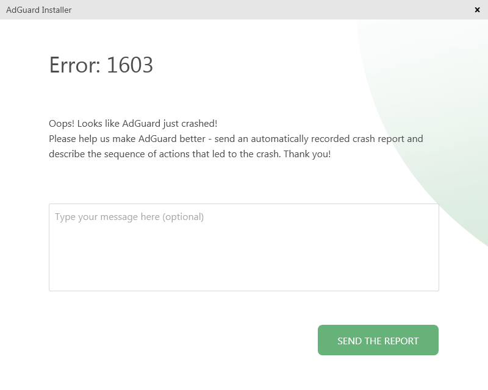This screenshot has height=390, width=488.
Task: Click the 'Error: 1603' heading
Action: pos(101,65)
